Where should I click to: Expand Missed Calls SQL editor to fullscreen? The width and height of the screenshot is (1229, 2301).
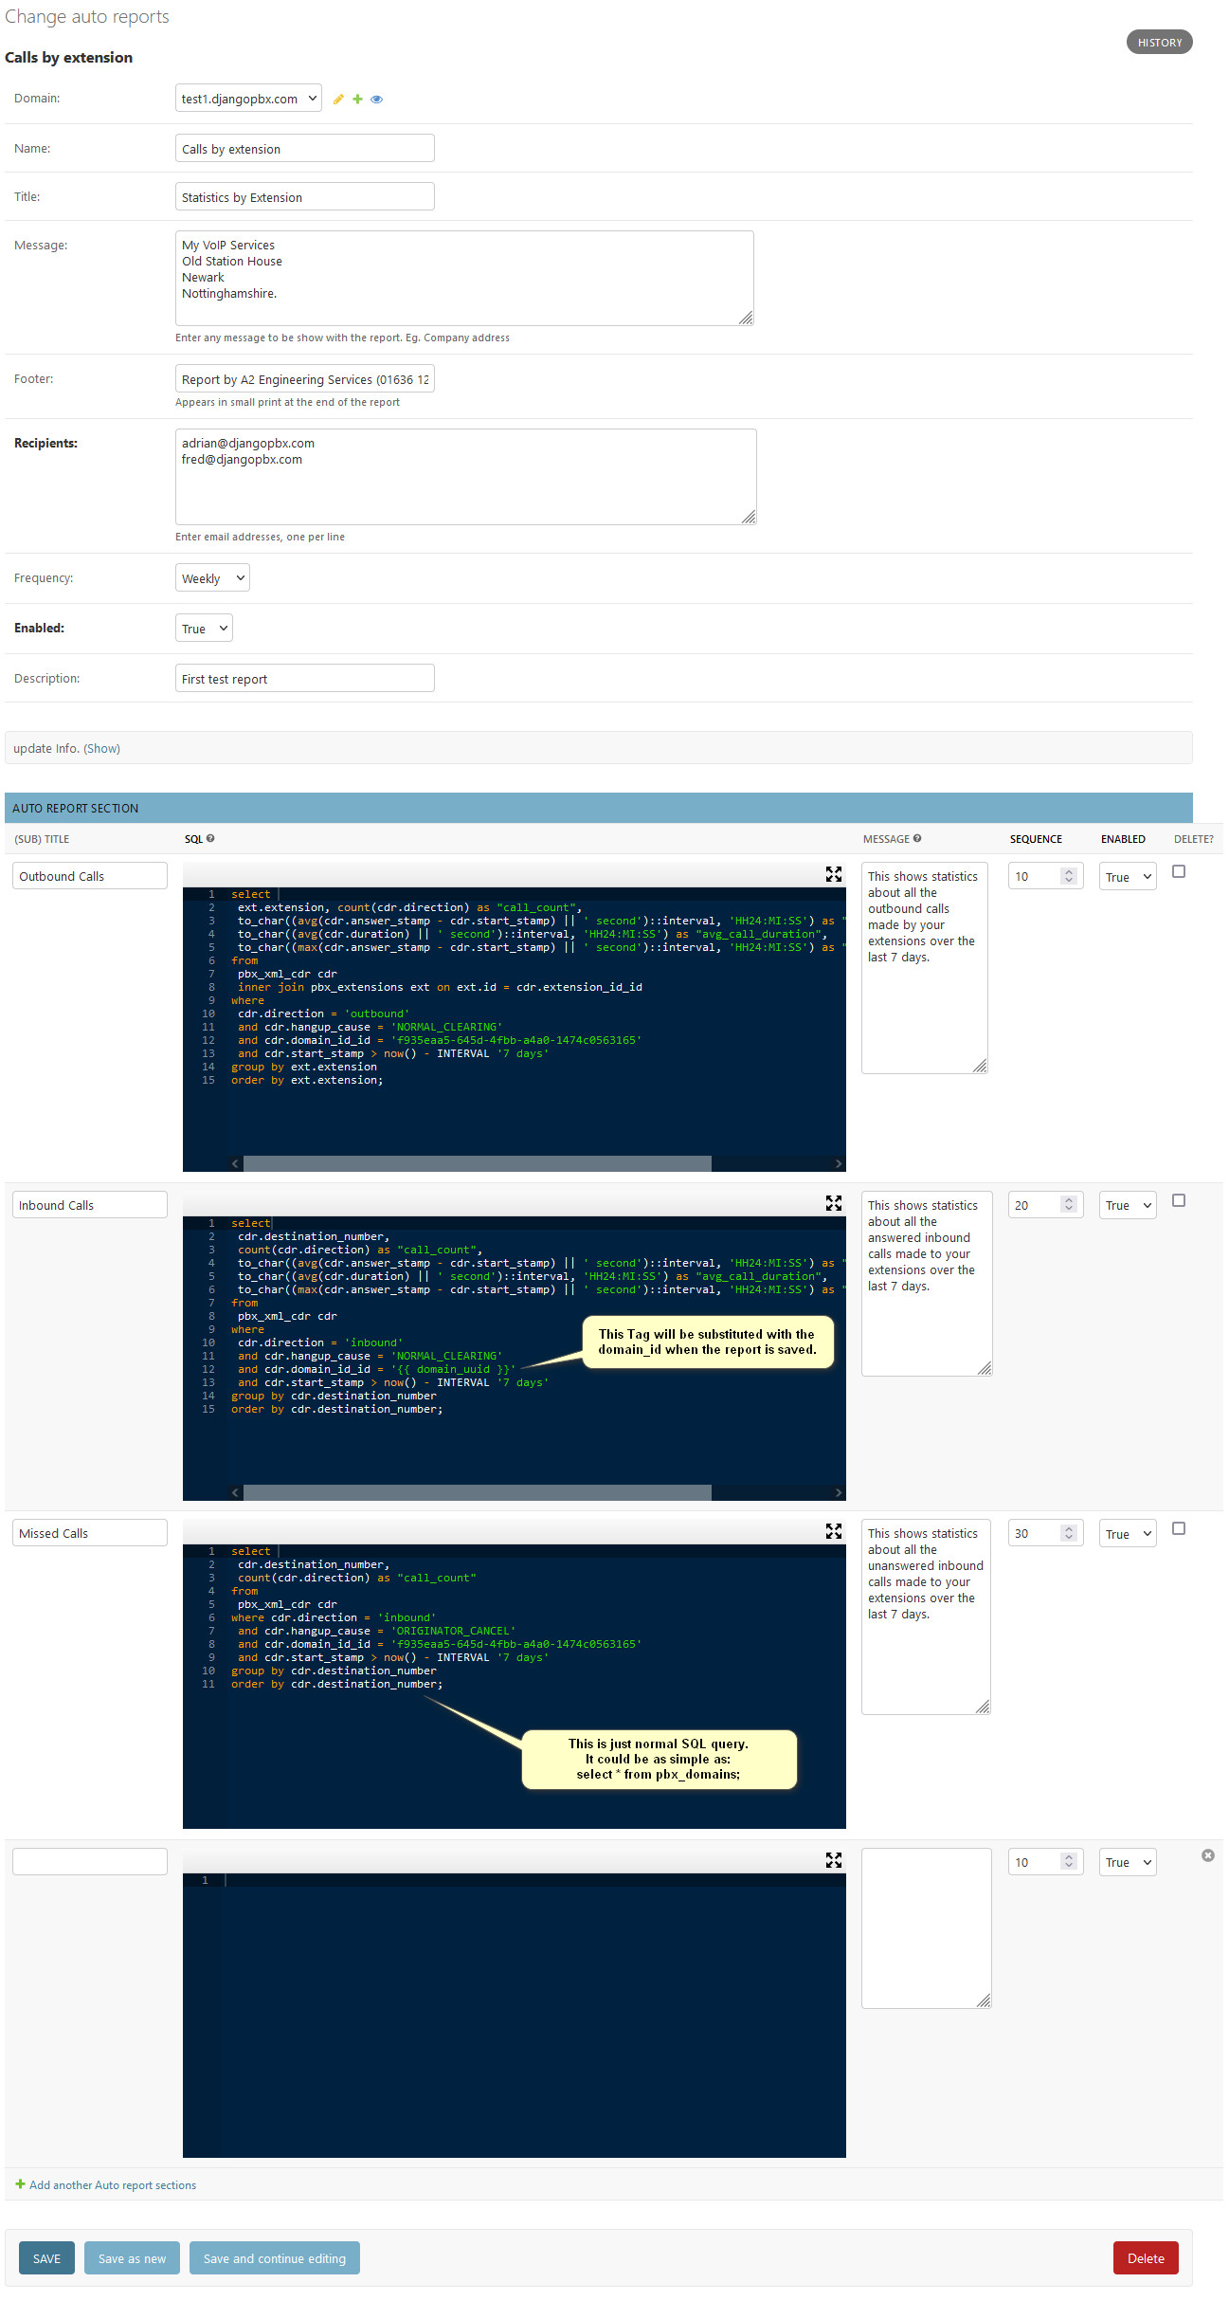(833, 1531)
